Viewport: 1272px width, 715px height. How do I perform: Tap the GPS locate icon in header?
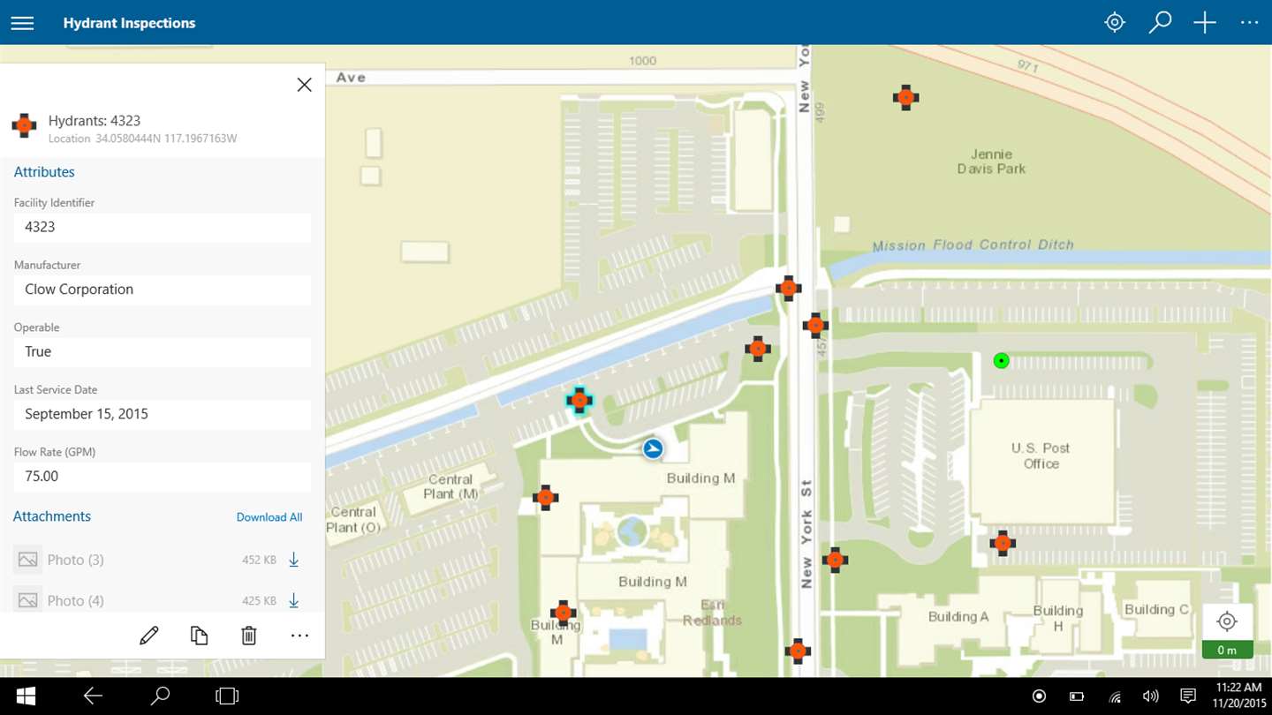click(x=1115, y=23)
